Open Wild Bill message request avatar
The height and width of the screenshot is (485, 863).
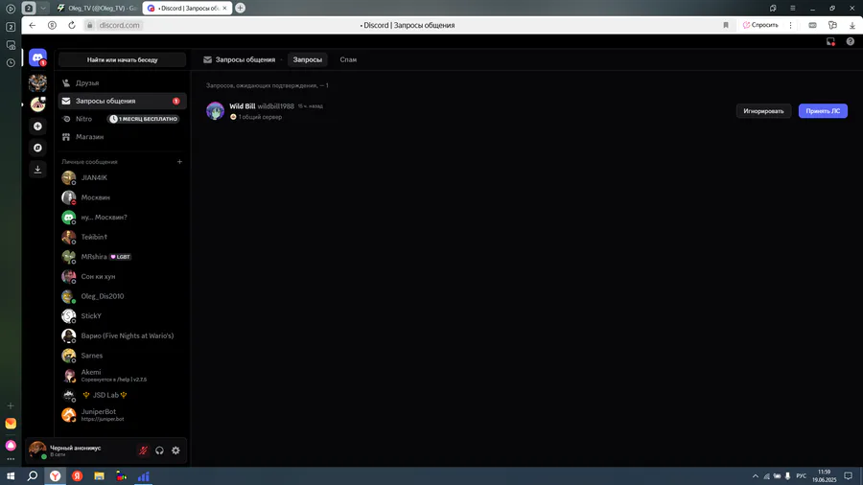[x=215, y=110]
